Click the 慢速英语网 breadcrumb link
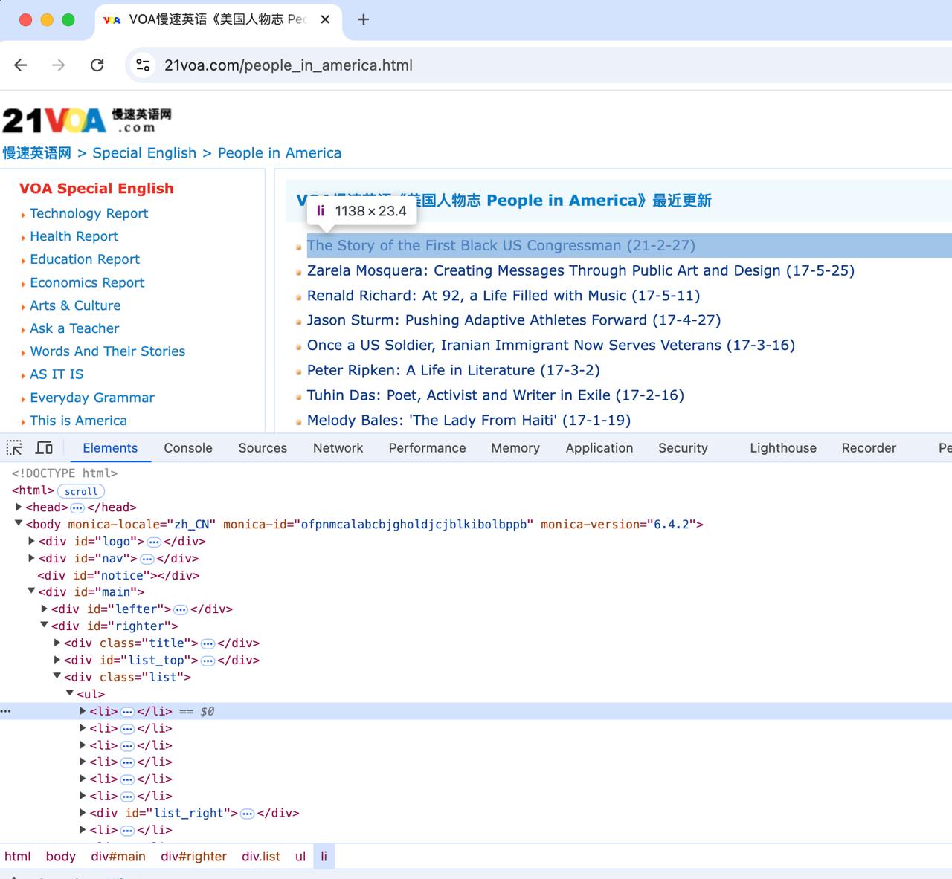The height and width of the screenshot is (879, 952). point(37,153)
